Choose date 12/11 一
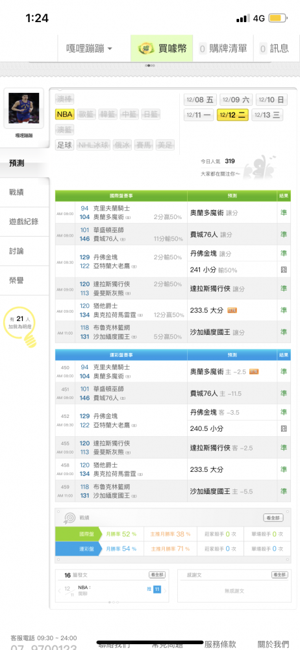The image size is (300, 650). [199, 115]
